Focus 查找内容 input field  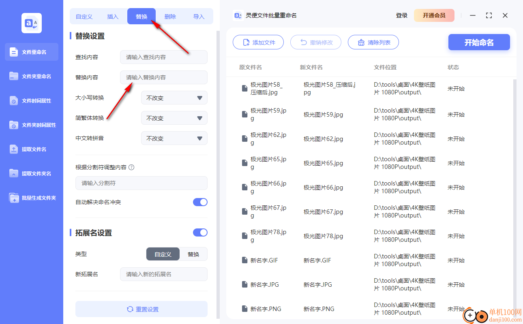164,57
